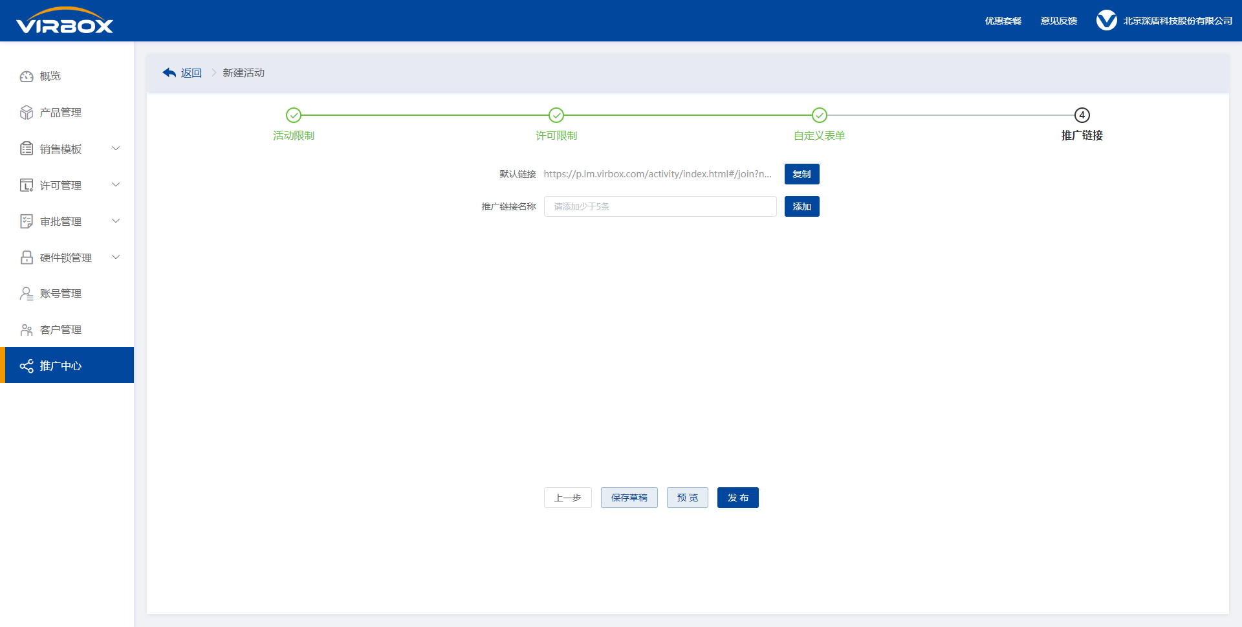Select 推广中心 in sidebar
The image size is (1242, 627).
67,365
